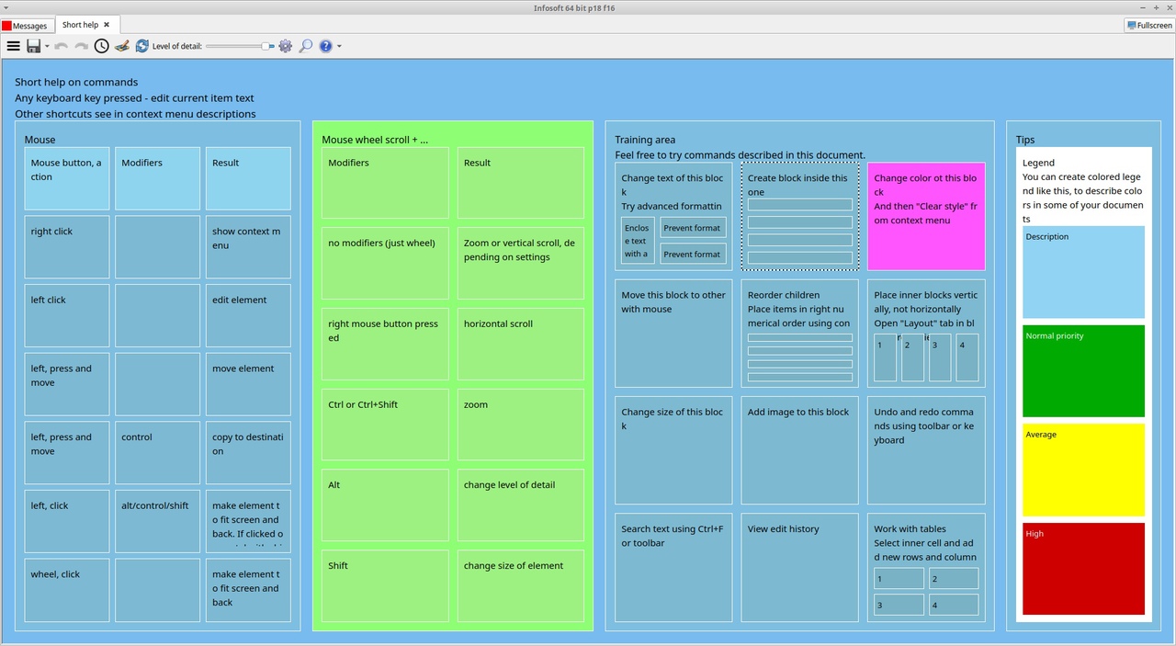The width and height of the screenshot is (1176, 646).
Task: Click the redo arrow in toolbar
Action: [x=82, y=46]
